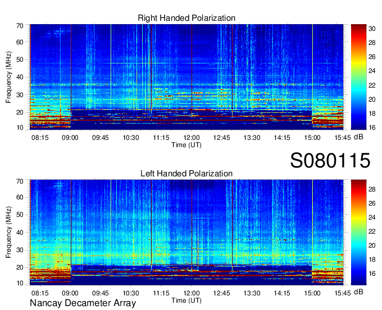Click inside the Right Handed Polarization spectrogram
The height and width of the screenshot is (310, 382).
[x=187, y=77]
